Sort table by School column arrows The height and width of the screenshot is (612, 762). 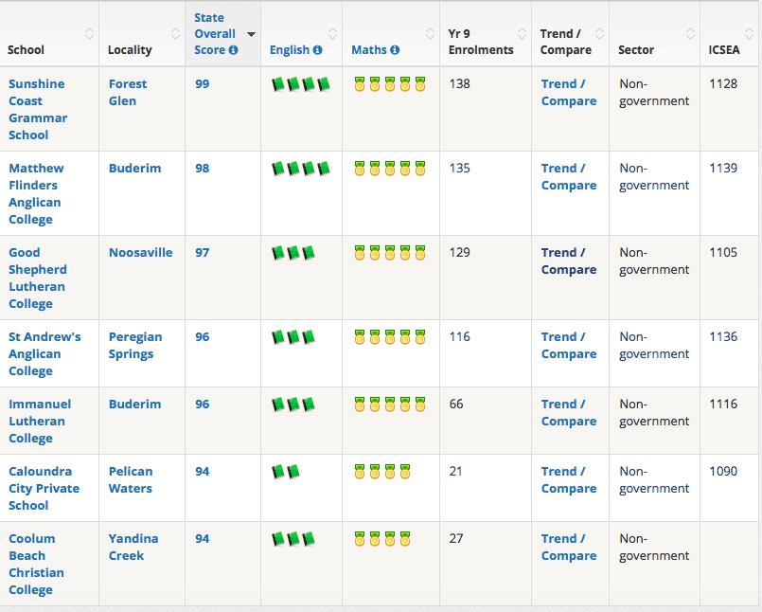coord(89,33)
